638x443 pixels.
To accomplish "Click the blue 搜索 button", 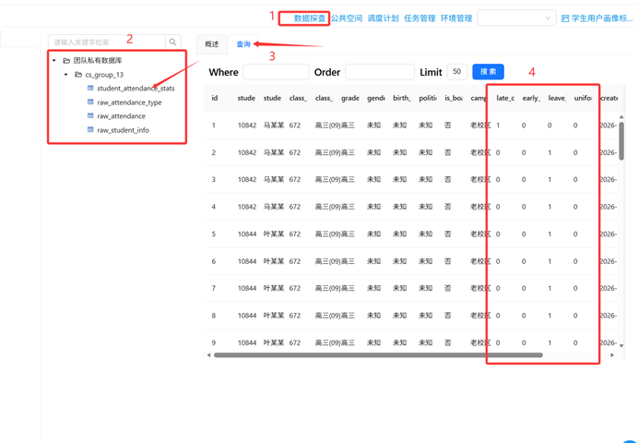I will (488, 72).
